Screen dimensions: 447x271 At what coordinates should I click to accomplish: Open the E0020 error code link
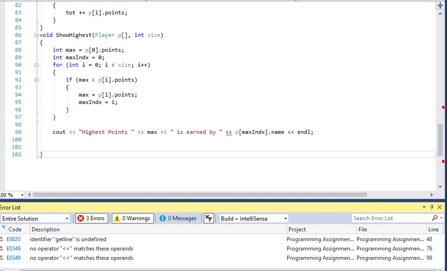14,239
